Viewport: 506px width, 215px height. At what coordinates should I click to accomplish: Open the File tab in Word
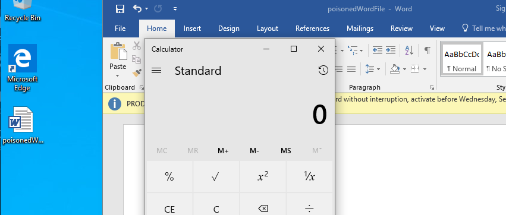pos(120,29)
